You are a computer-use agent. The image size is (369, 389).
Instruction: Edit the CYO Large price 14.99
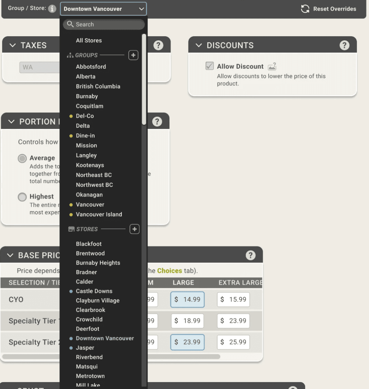click(x=187, y=299)
